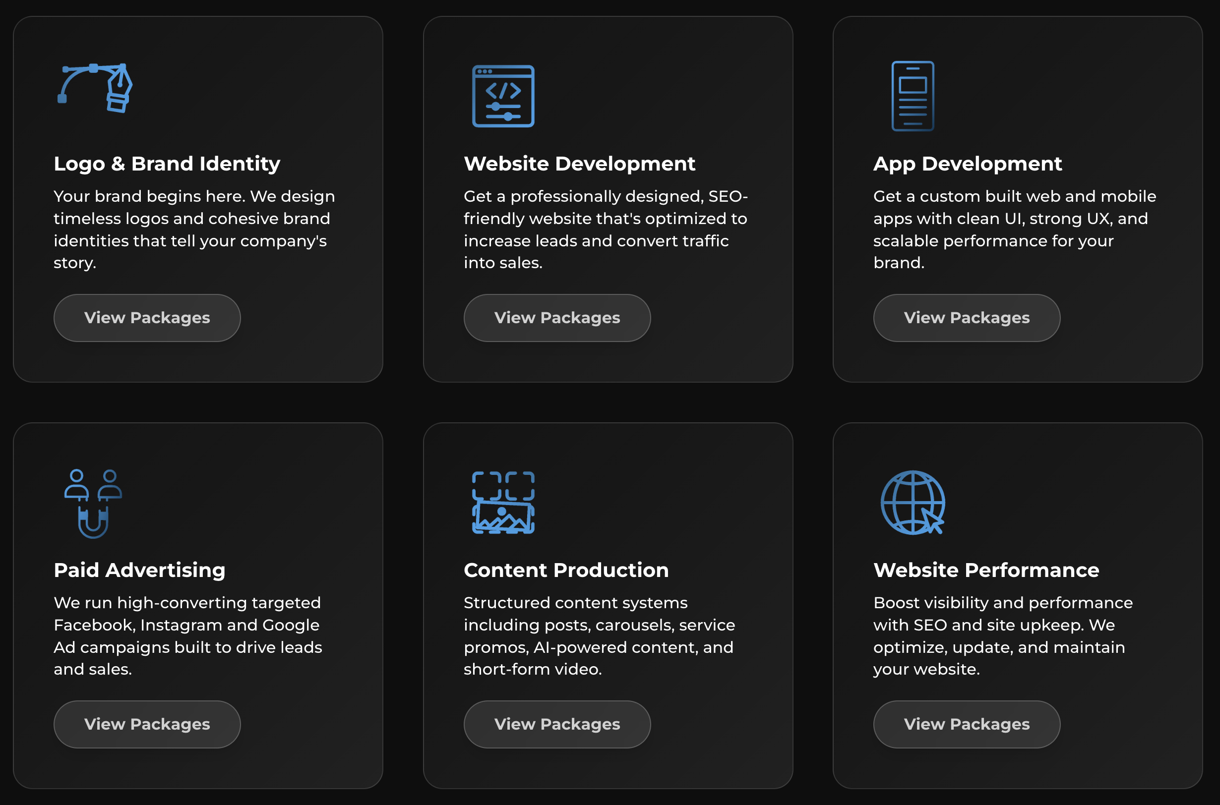
Task: Click the 'Get a professionally designed, SEO-friendly' paragraph
Action: (x=606, y=230)
